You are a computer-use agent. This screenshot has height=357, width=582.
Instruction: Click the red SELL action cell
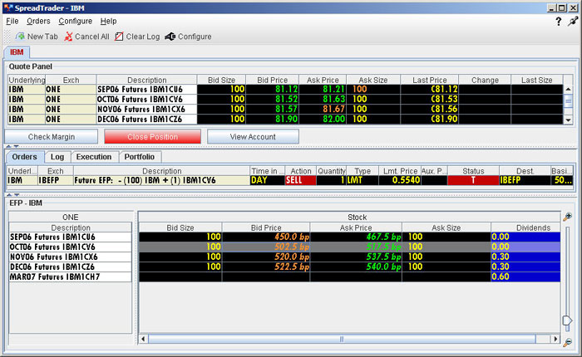(301, 180)
